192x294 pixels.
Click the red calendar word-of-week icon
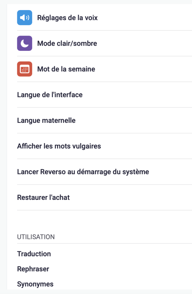[25, 69]
